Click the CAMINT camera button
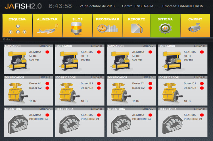The height and width of the screenshot is (141, 213). 195,26
